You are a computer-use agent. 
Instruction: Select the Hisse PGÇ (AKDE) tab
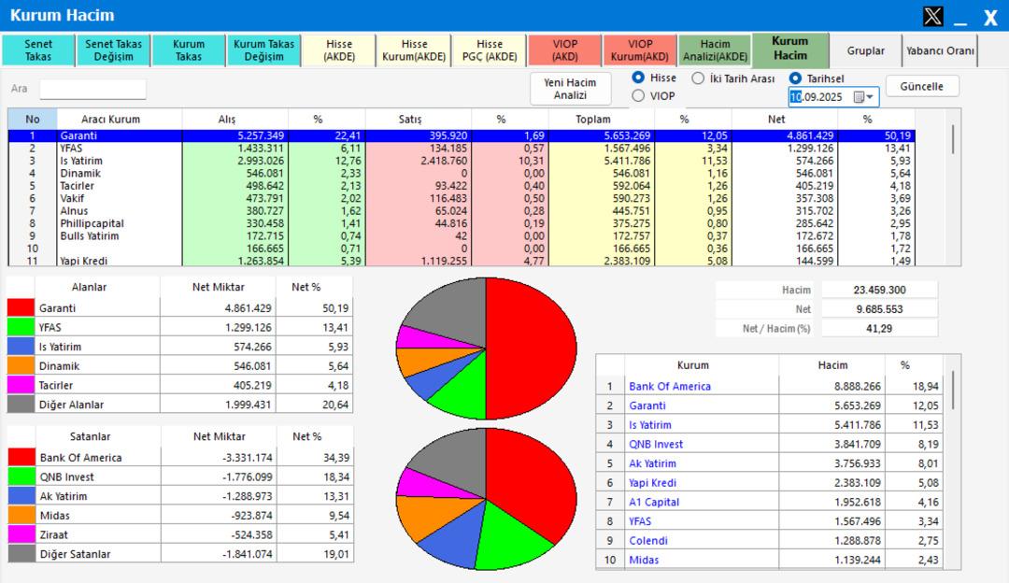click(490, 50)
